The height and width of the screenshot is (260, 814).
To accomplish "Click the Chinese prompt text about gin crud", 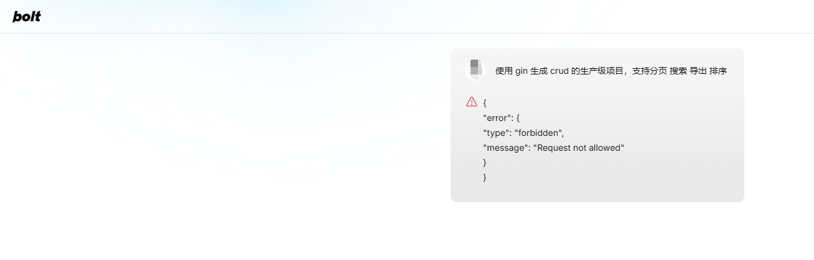I will click(x=611, y=71).
